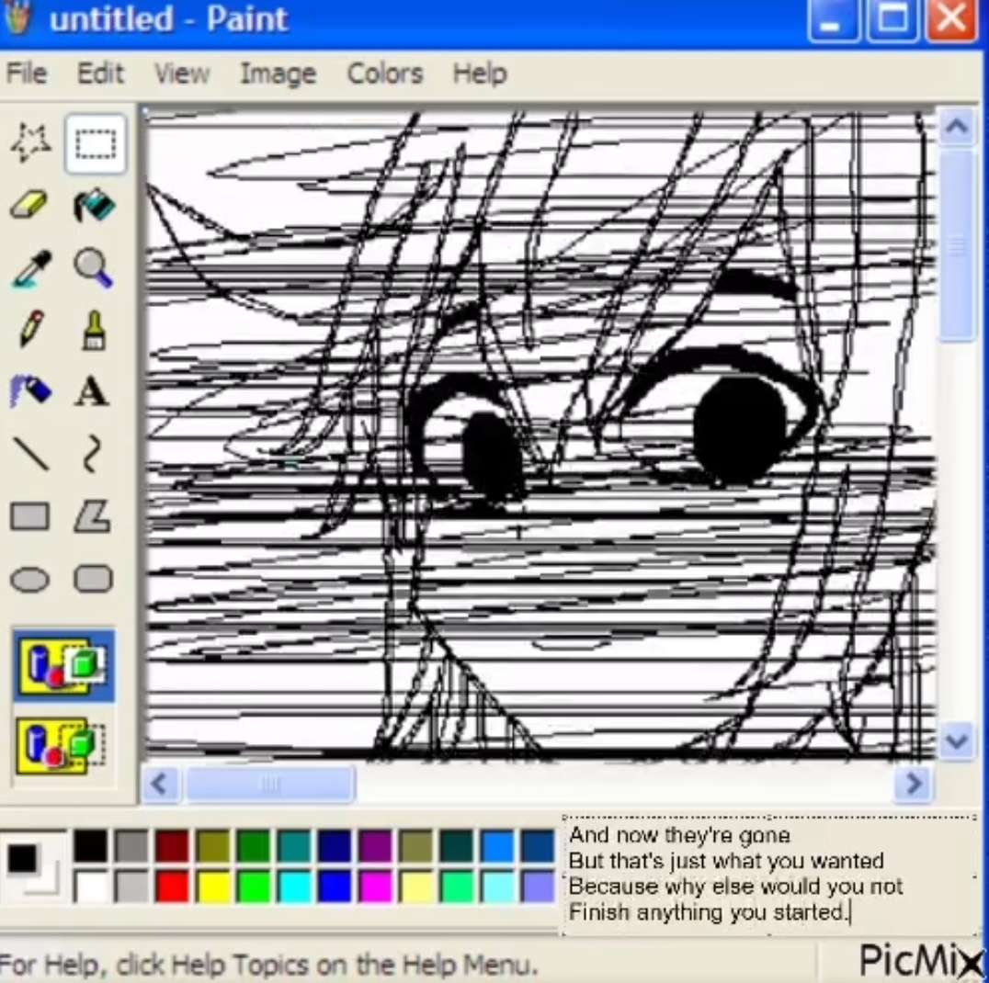Select the Free-Form Select star tool
The height and width of the screenshot is (983, 989).
[30, 143]
